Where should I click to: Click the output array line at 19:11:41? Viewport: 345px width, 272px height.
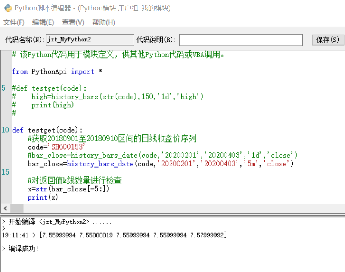point(114,235)
